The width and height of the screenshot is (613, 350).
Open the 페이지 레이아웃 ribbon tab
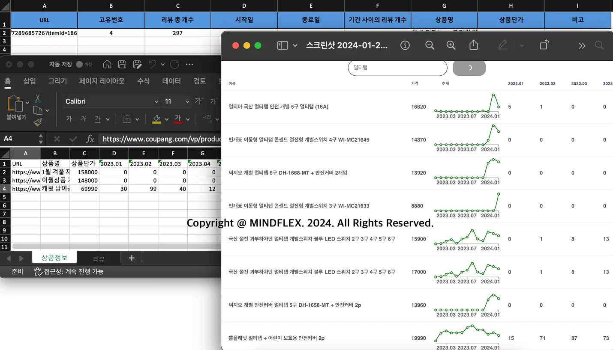(102, 81)
